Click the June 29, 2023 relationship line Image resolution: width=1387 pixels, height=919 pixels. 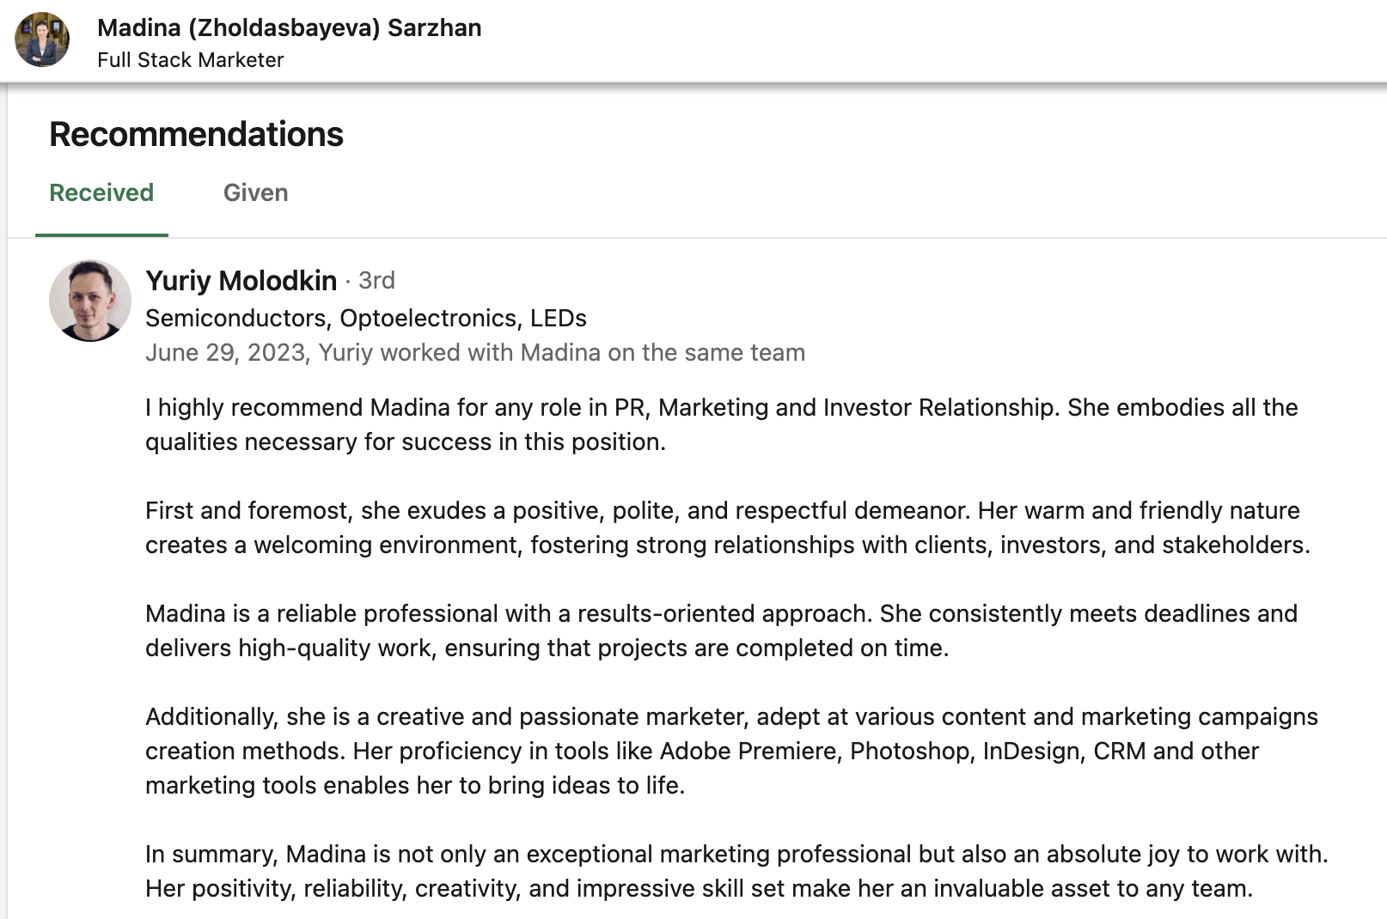(x=475, y=352)
